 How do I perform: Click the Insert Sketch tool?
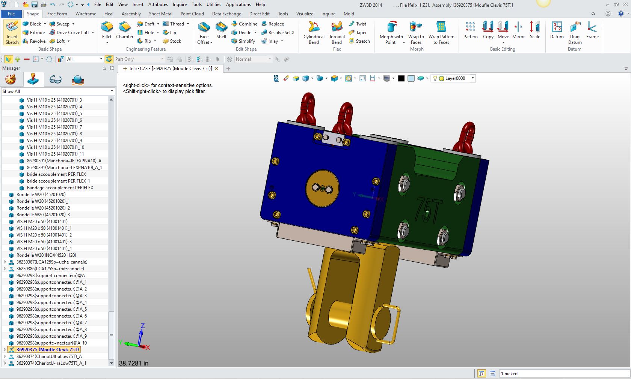coord(12,33)
